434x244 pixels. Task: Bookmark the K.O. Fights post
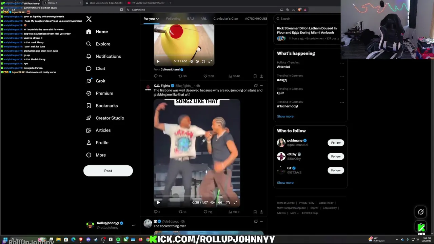coord(255,212)
